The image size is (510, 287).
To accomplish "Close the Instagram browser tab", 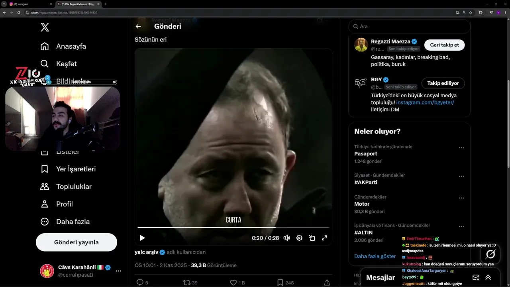I will (x=51, y=4).
